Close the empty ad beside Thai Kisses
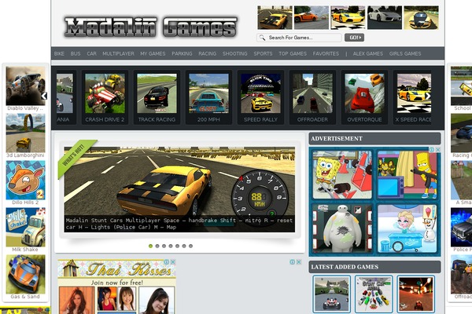This screenshot has width=472, height=314. coord(299,262)
